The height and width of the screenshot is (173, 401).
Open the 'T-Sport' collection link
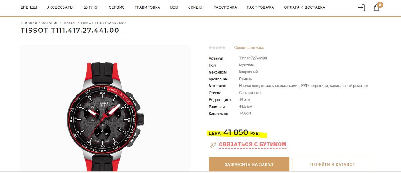(245, 113)
